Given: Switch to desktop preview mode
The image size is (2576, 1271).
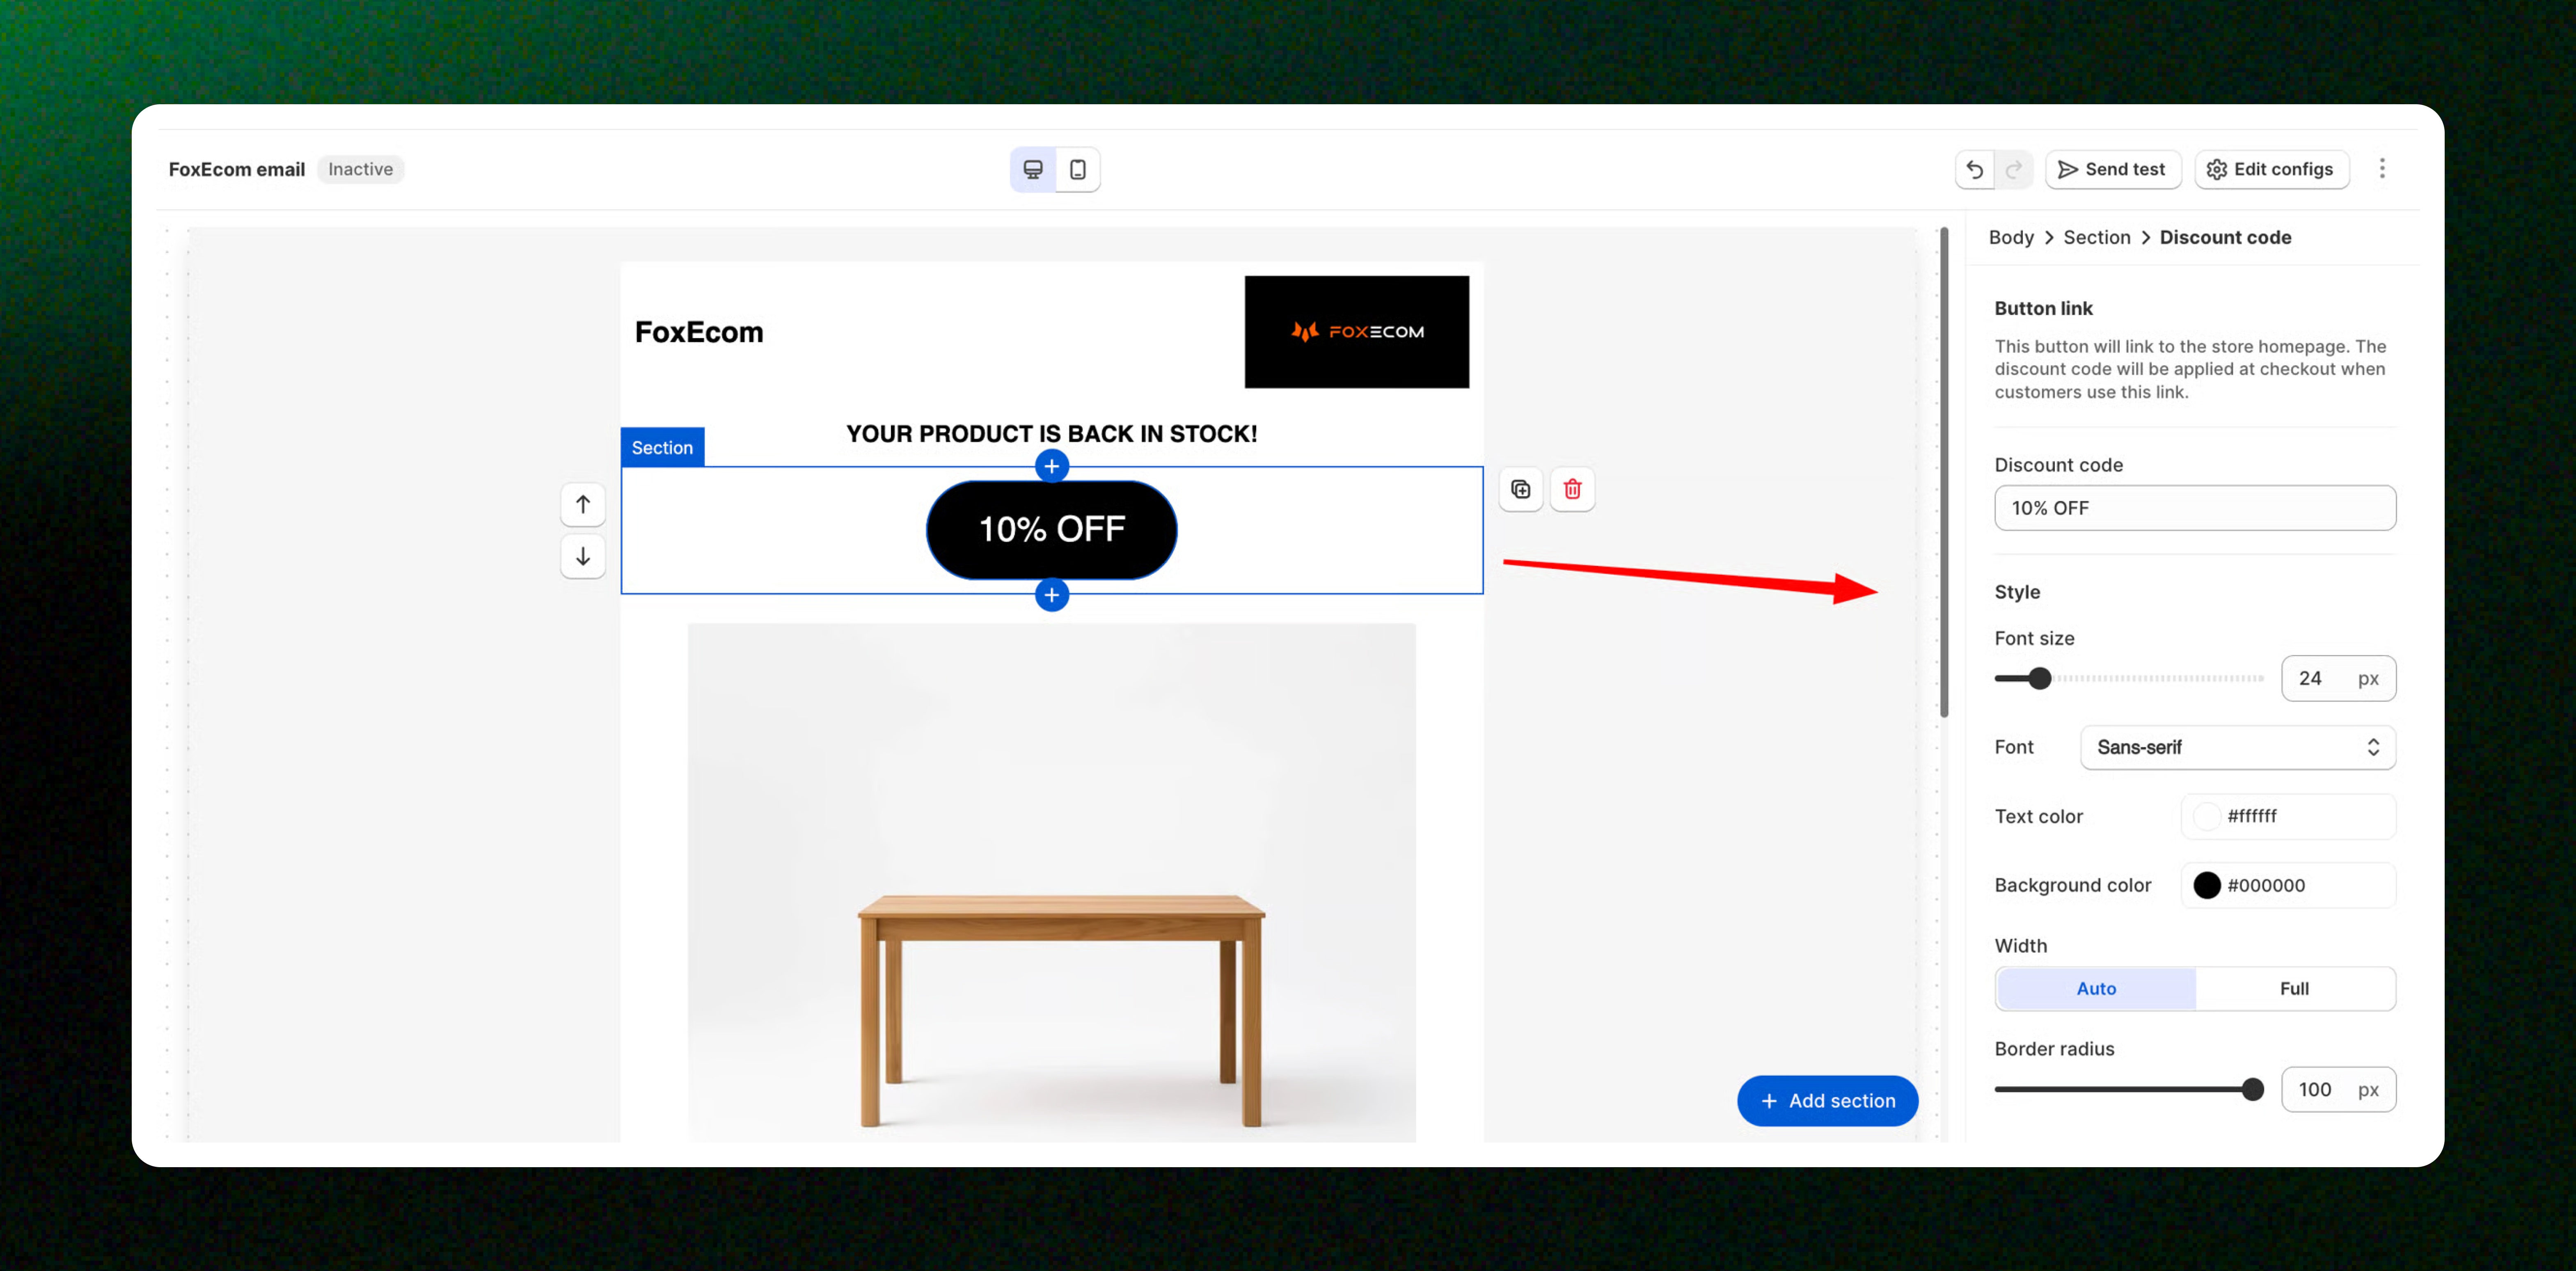Looking at the screenshot, I should tap(1032, 169).
